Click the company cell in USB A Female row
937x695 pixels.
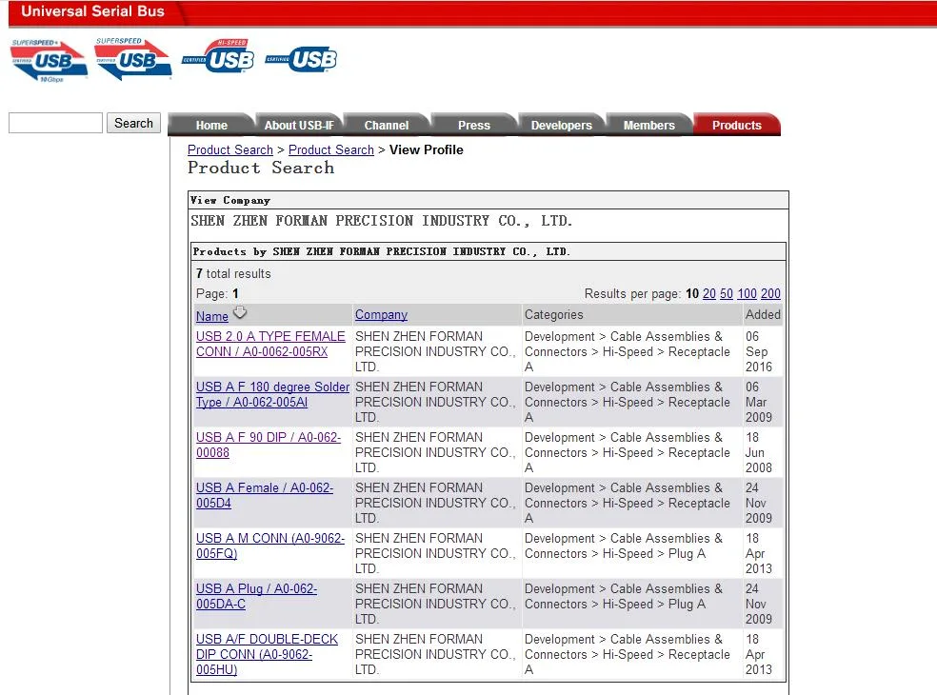coord(436,503)
